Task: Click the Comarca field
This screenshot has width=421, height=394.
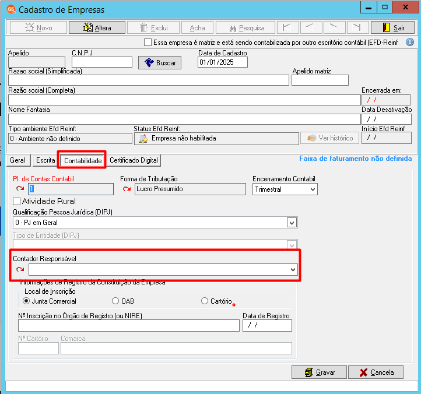Action: point(177,348)
